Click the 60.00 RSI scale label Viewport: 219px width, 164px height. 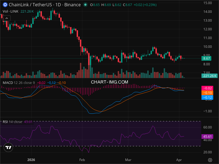pyautogui.click(x=208, y=127)
